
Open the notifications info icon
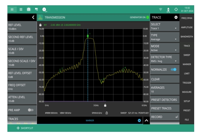click(x=44, y=9)
